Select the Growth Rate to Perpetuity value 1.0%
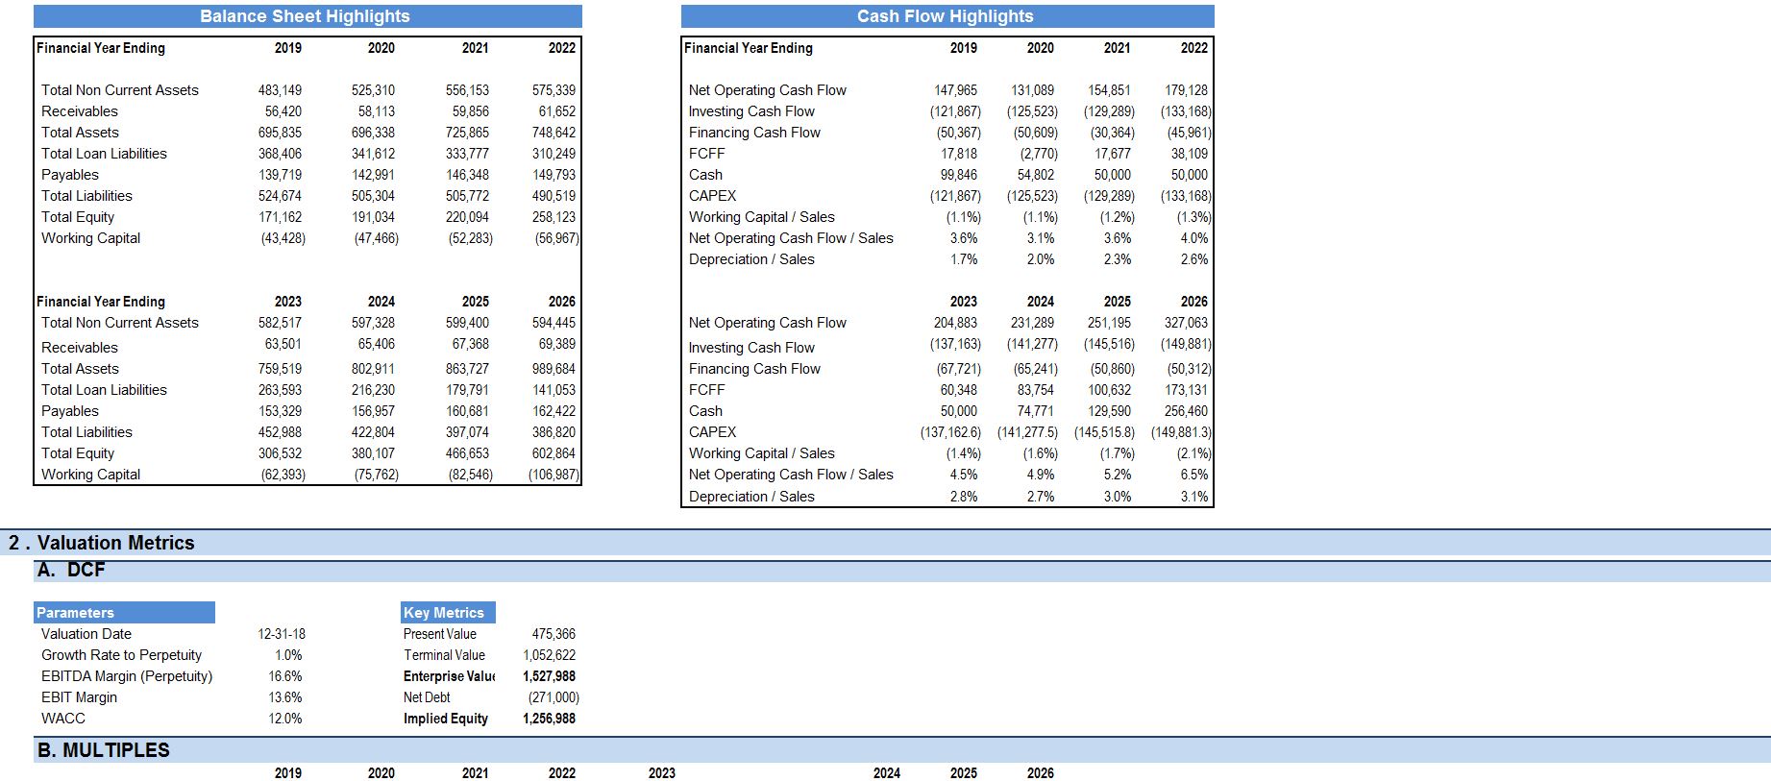Screen dimensions: 1771x781 coord(287,655)
